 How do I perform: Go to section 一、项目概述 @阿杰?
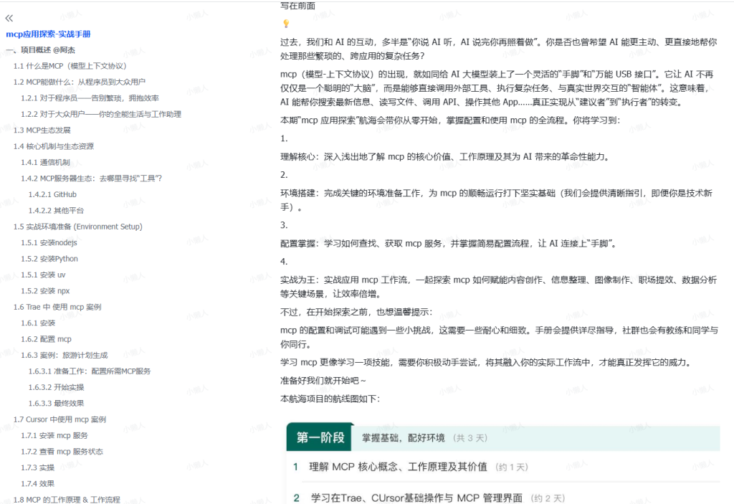[40, 49]
